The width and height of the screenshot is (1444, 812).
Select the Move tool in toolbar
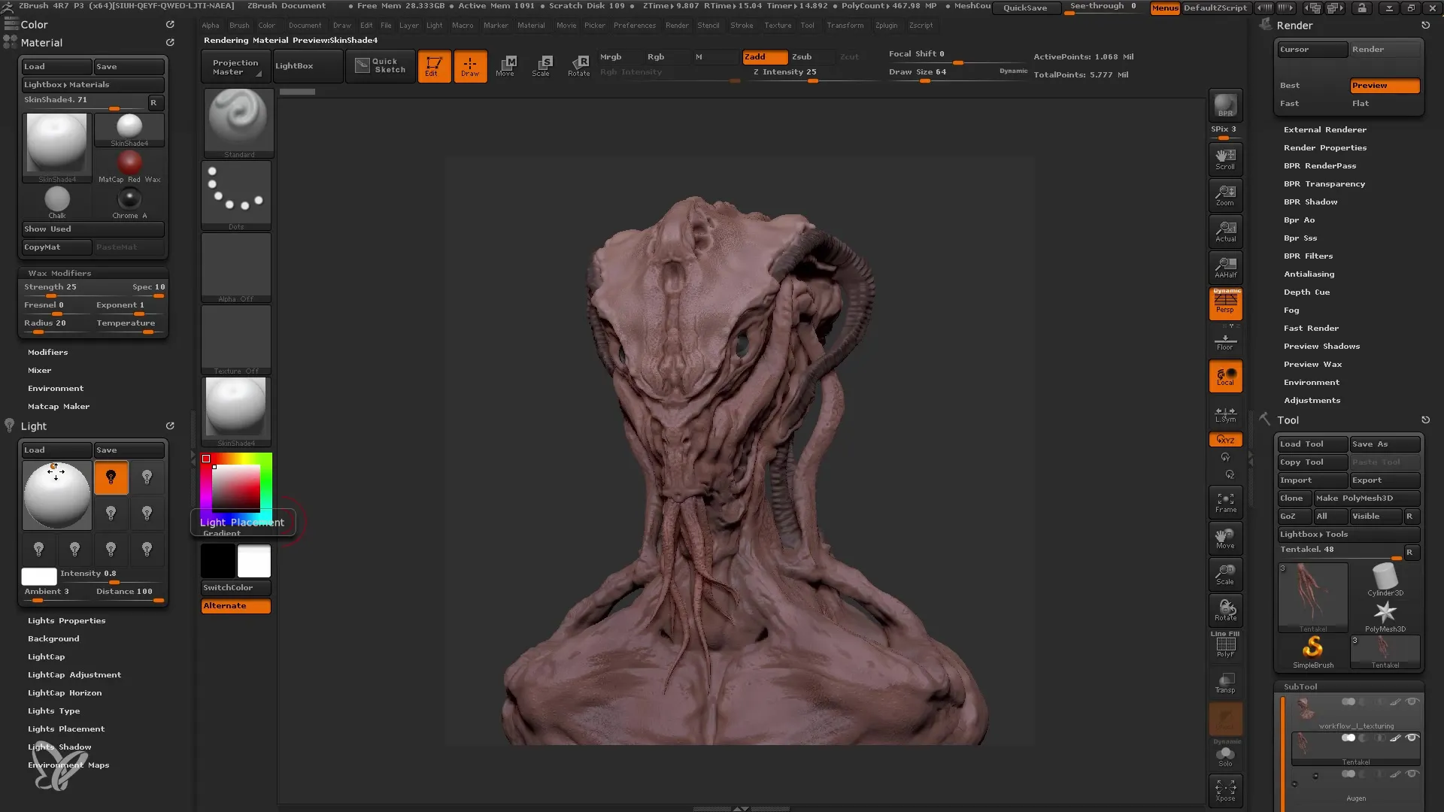pyautogui.click(x=506, y=65)
